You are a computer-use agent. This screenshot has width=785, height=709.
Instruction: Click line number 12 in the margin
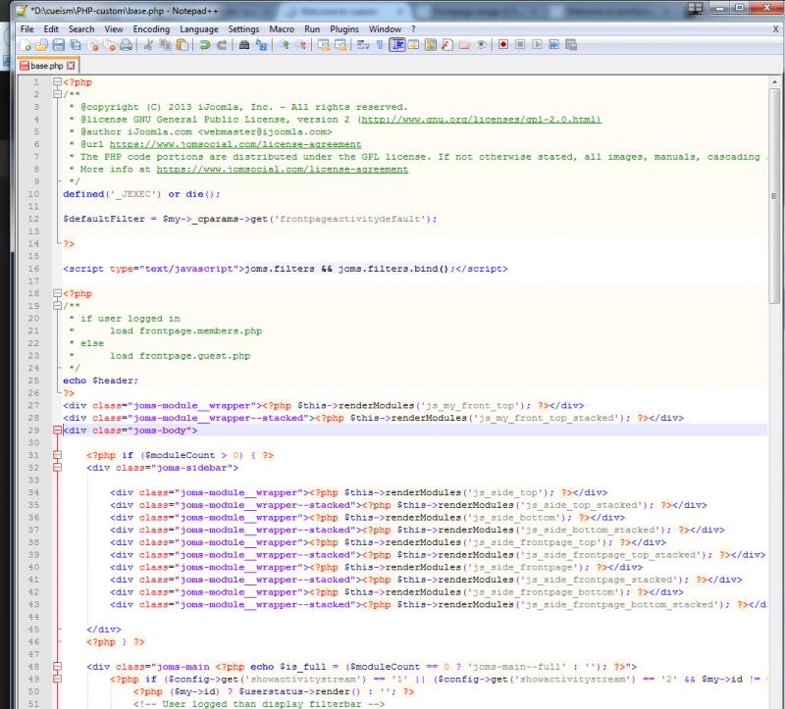[33, 219]
